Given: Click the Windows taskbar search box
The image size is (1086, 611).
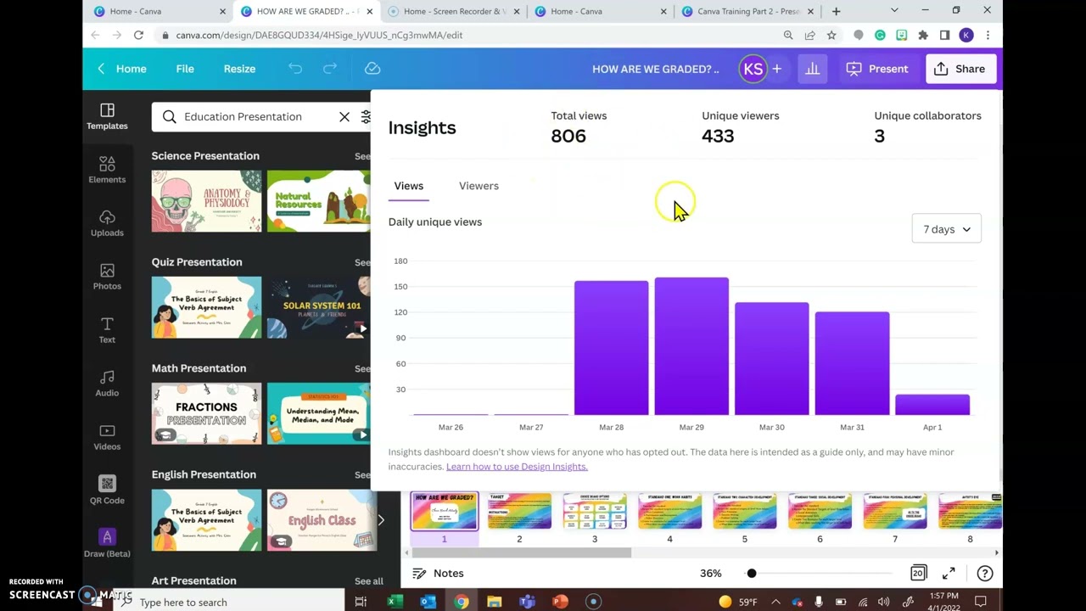Looking at the screenshot, I should tap(229, 602).
